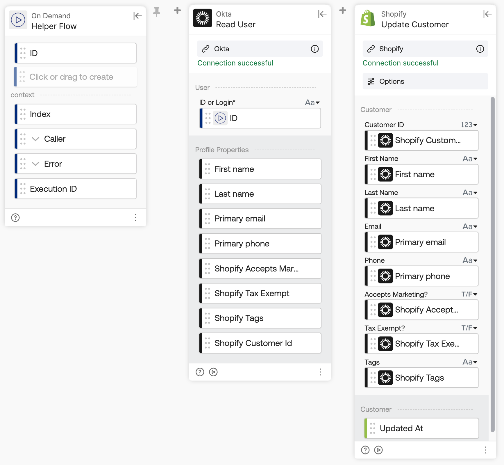Click Okta icon in the Email field
Image resolution: width=504 pixels, height=465 pixels.
pos(385,242)
